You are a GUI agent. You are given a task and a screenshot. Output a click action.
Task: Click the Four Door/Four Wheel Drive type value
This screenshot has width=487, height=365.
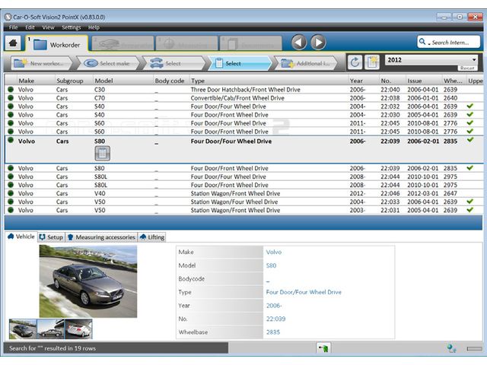click(304, 292)
